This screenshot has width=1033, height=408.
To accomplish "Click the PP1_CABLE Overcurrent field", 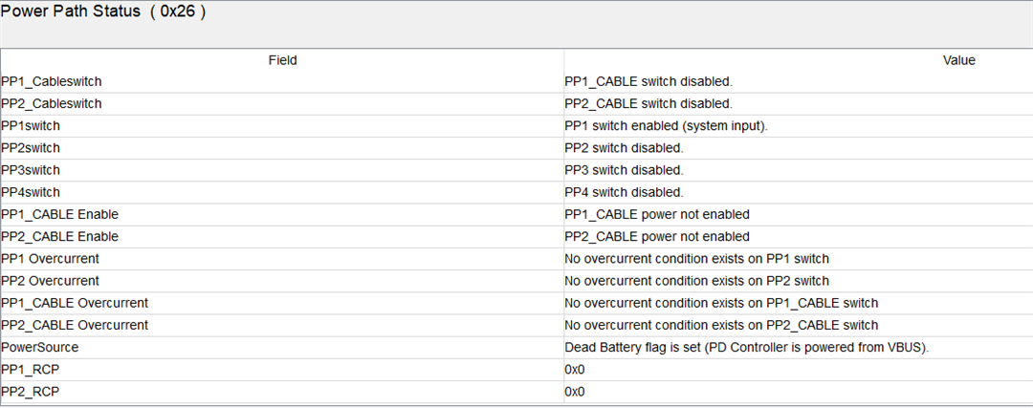I will point(282,303).
